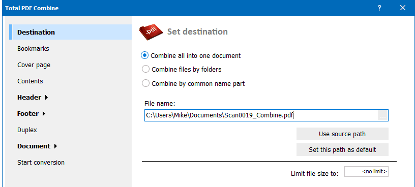Open the help question mark icon
Viewport: 415px width, 187px height.
(379, 8)
